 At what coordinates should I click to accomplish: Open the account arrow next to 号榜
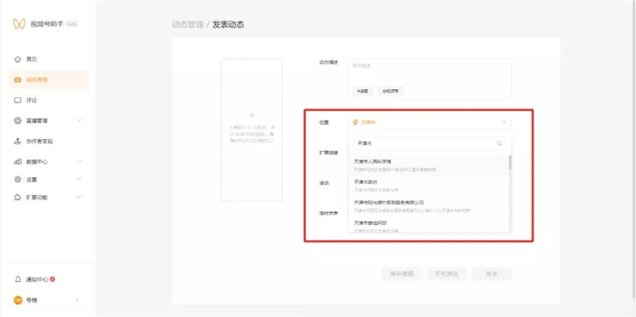tap(76, 300)
